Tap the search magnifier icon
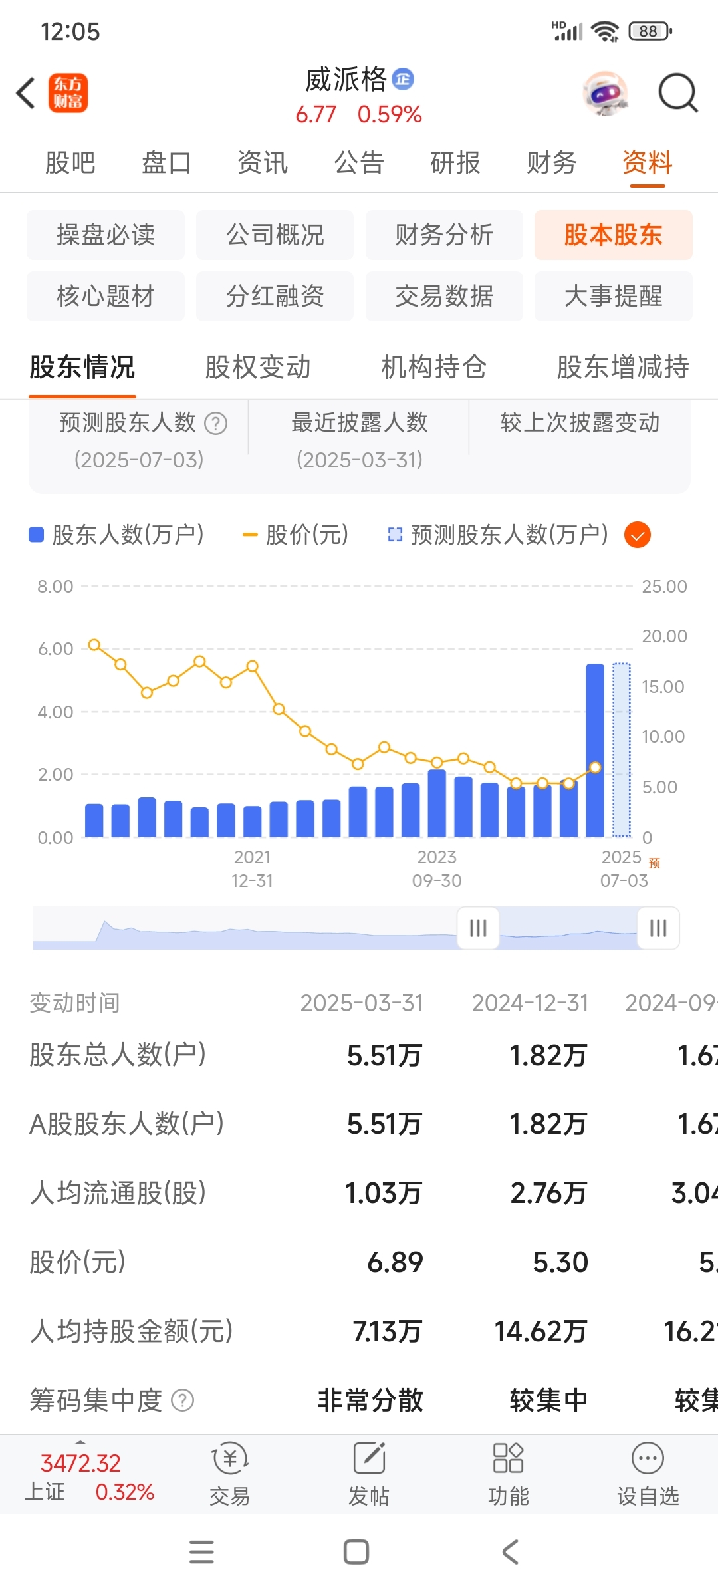 (x=677, y=93)
